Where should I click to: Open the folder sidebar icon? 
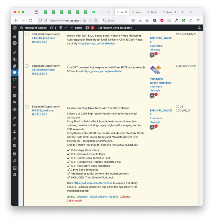pos(15,102)
